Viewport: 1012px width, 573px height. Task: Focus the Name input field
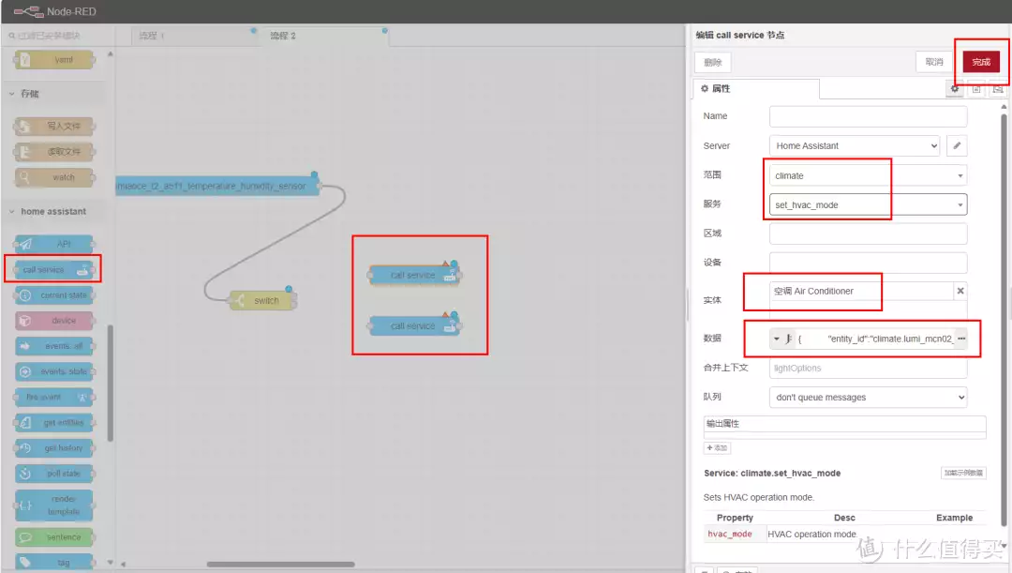click(868, 116)
